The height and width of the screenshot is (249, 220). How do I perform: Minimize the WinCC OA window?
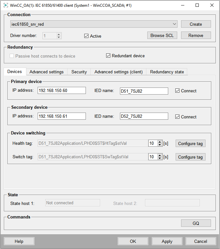point(183,5)
